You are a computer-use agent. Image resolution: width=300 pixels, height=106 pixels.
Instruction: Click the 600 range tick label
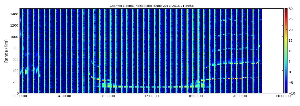pos(15,59)
